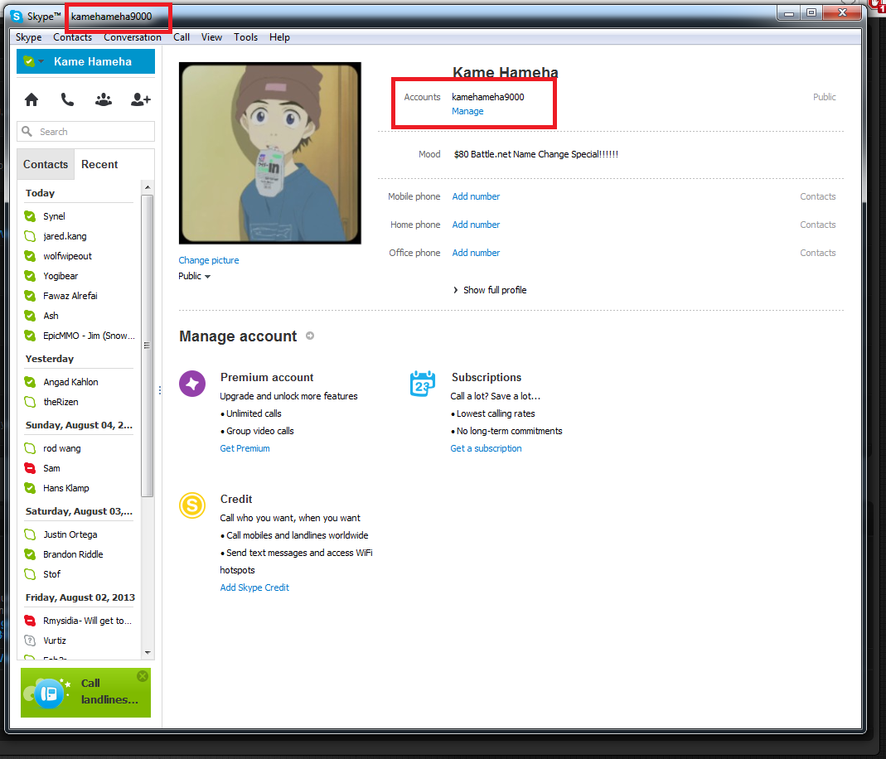
Task: Open the Call menu
Action: tap(182, 37)
